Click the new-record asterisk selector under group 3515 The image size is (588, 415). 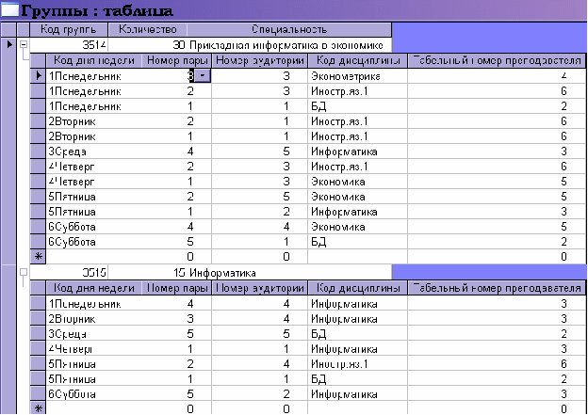point(38,408)
